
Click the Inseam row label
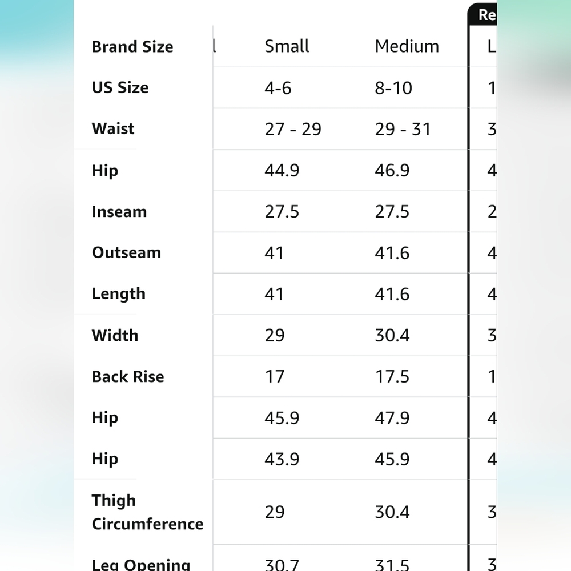119,212
